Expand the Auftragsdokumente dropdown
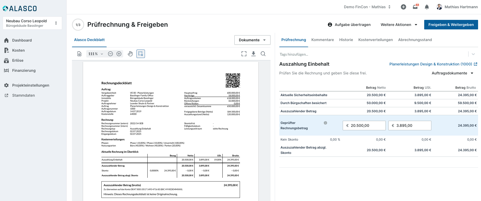481x201 pixels. pyautogui.click(x=452, y=73)
